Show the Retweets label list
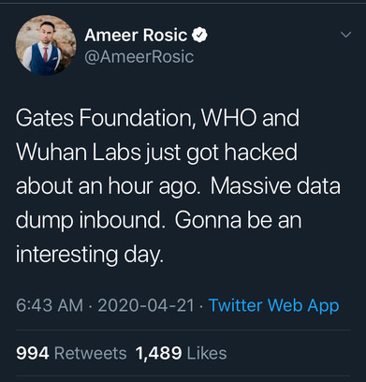 [x=91, y=353]
